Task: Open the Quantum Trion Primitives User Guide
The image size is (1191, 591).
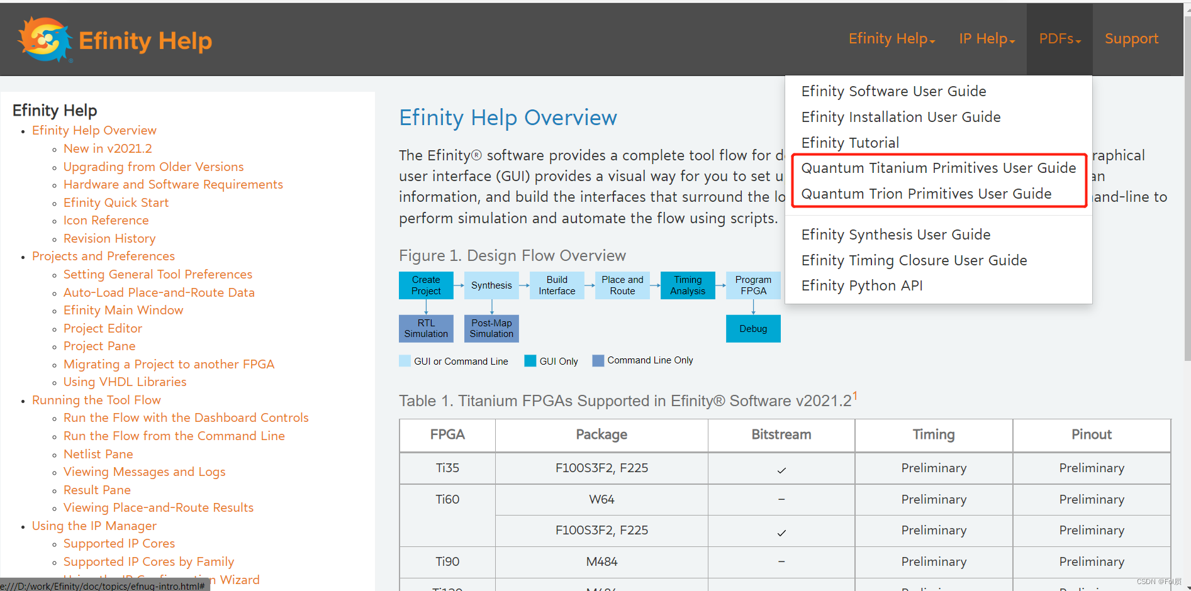Action: 926,194
